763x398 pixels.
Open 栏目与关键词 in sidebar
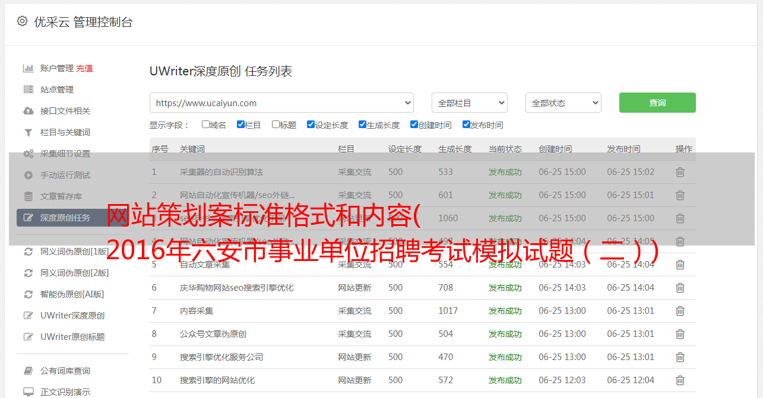click(65, 132)
